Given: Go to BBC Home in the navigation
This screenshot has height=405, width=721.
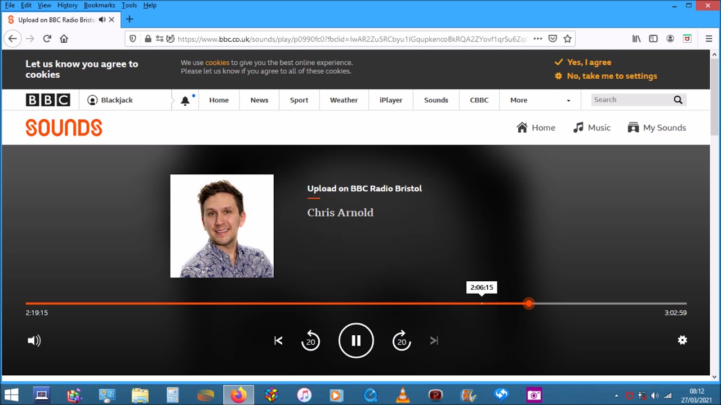Looking at the screenshot, I should pos(219,100).
